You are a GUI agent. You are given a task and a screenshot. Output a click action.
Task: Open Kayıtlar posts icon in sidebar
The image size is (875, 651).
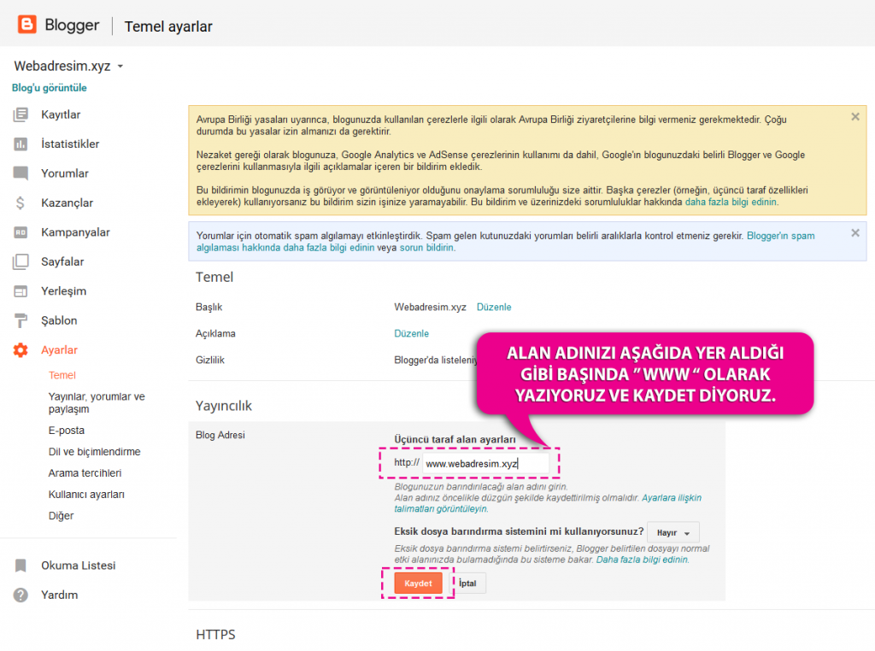[21, 114]
